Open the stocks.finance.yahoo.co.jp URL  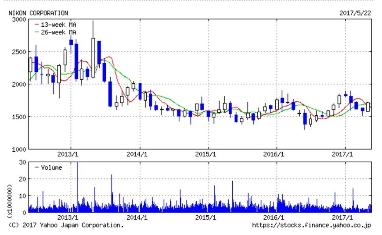(x=311, y=225)
